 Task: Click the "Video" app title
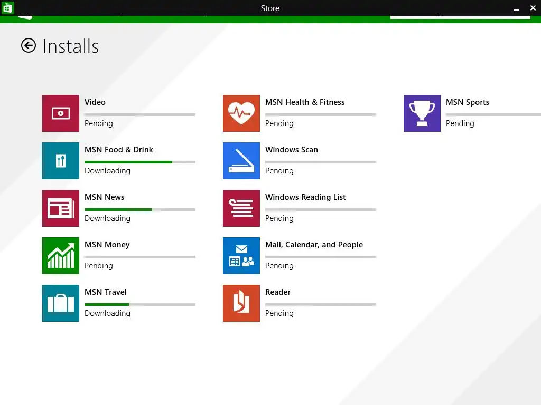95,102
